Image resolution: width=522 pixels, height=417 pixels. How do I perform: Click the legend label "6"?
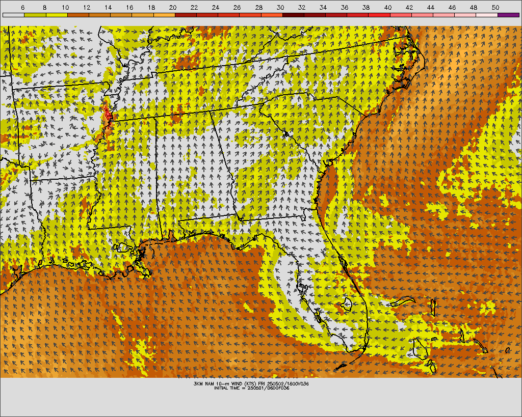[x=22, y=8]
